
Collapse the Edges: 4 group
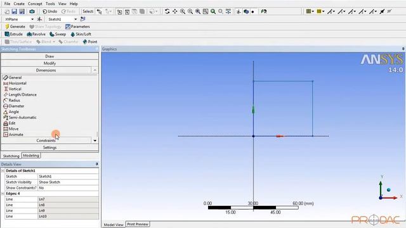point(3,194)
